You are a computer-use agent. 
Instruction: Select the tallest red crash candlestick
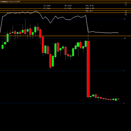tap(88, 69)
